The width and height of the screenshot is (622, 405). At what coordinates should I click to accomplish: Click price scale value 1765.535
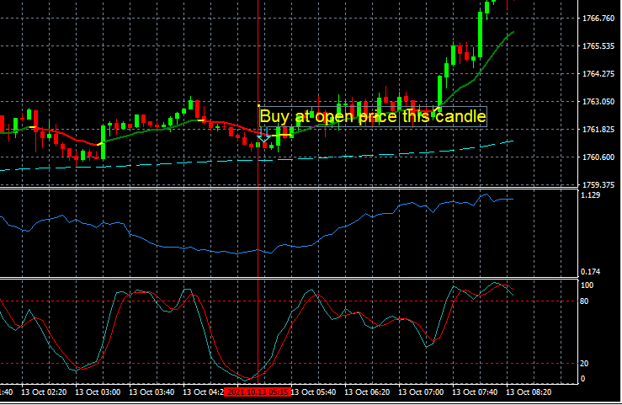coord(598,46)
